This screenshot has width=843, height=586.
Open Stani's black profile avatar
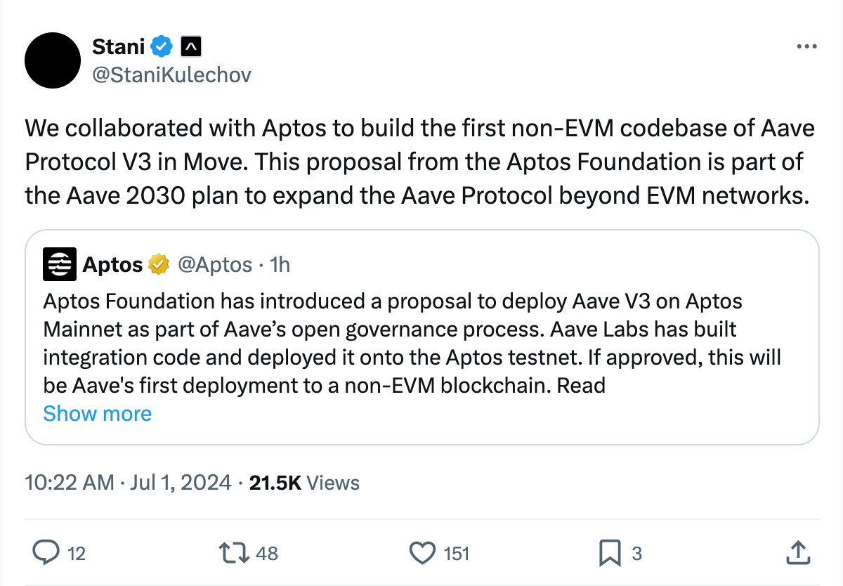(54, 60)
